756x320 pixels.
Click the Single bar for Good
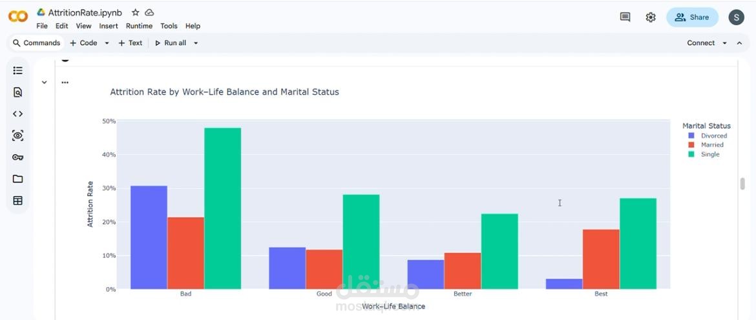tap(361, 241)
